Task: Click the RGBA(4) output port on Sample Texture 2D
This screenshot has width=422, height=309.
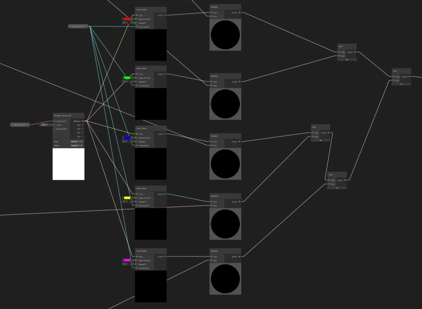Action: pyautogui.click(x=82, y=121)
